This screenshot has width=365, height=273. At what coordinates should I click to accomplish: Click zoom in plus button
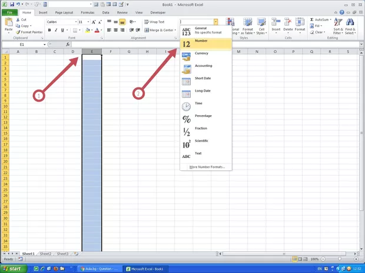point(356,259)
